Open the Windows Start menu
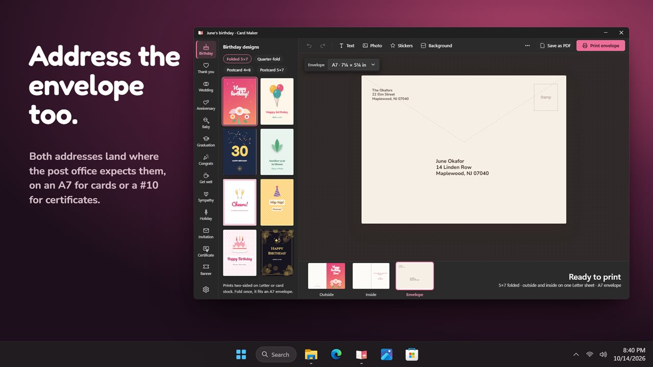653x367 pixels. click(241, 354)
